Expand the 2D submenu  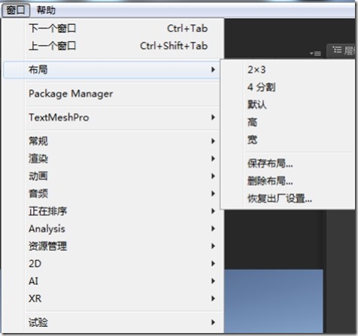[x=112, y=263]
